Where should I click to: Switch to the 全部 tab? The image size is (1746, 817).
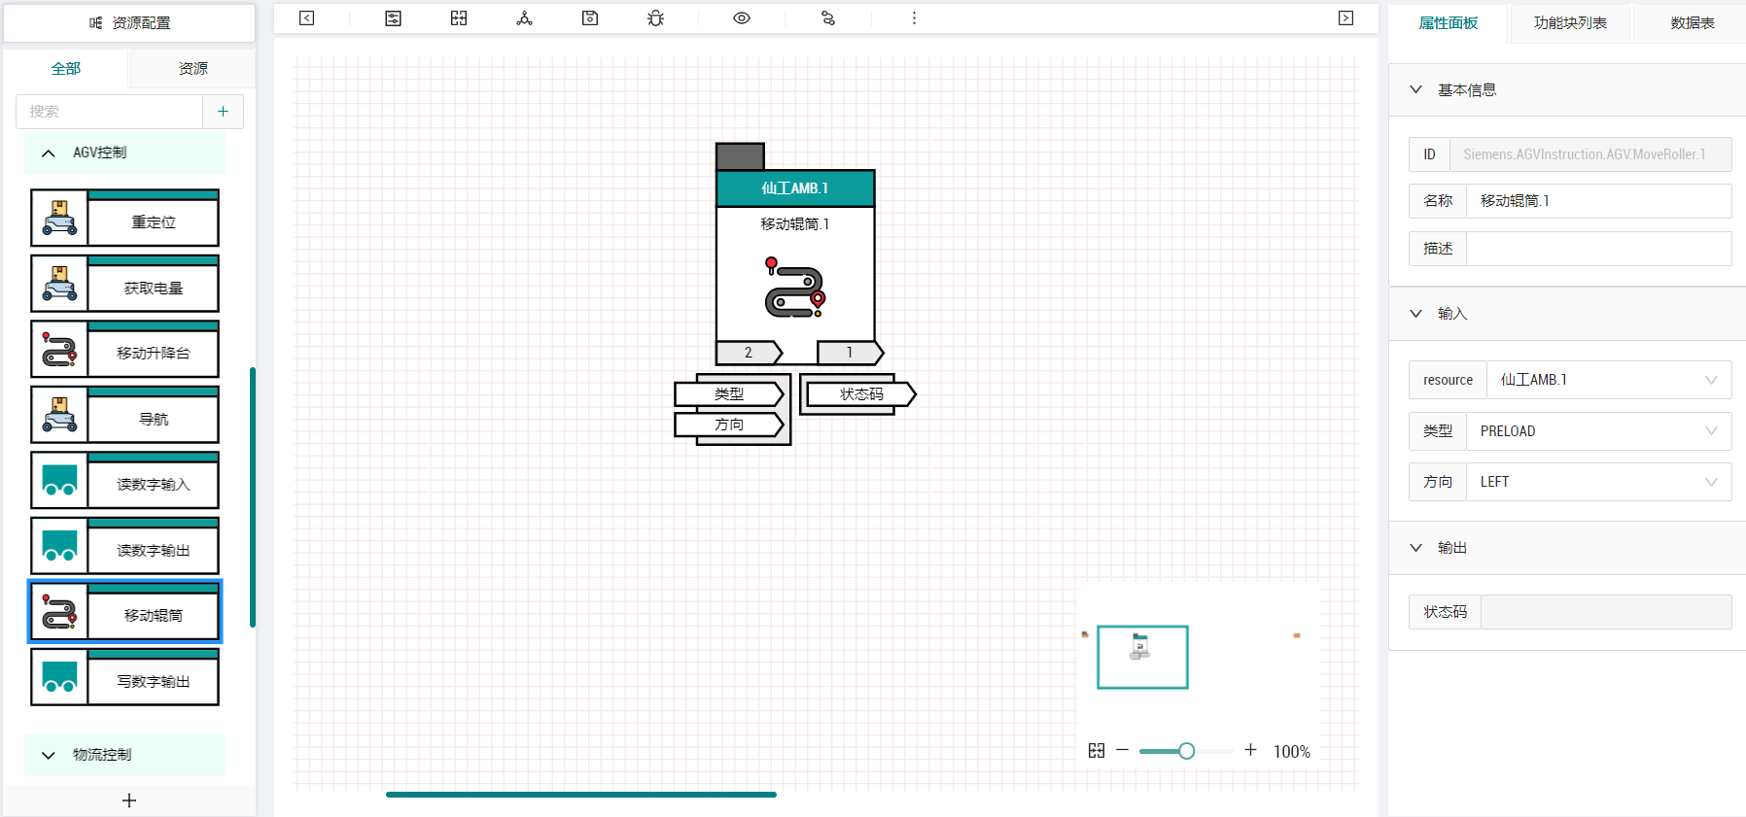pos(66,69)
